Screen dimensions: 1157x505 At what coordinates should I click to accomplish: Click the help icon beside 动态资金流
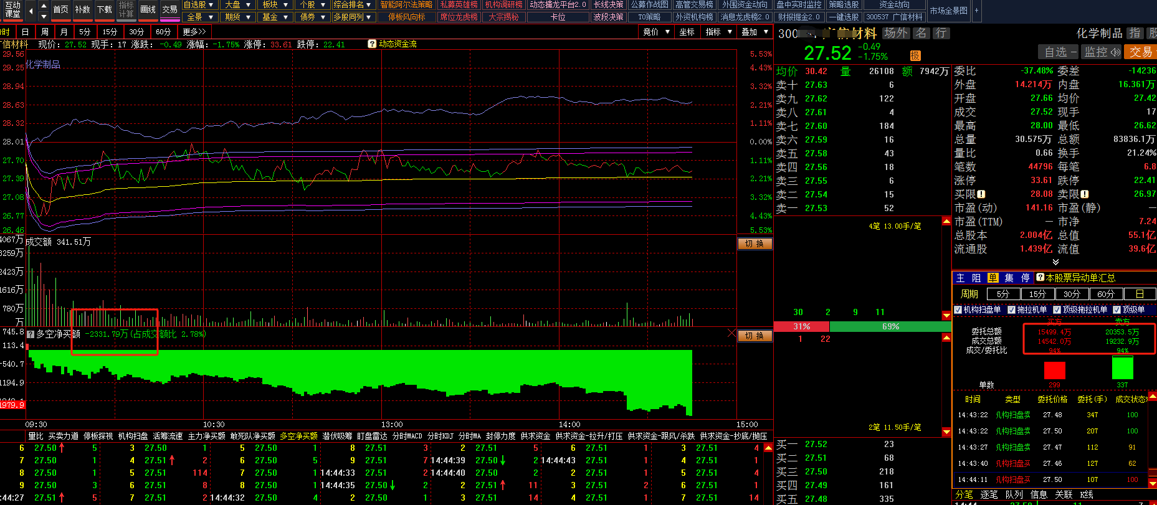click(372, 44)
